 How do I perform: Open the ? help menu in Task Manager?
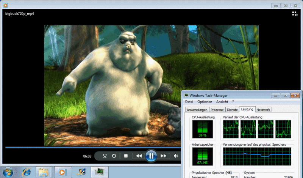pos(233,102)
